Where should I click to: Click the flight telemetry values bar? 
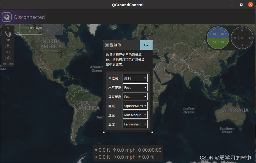127,153
